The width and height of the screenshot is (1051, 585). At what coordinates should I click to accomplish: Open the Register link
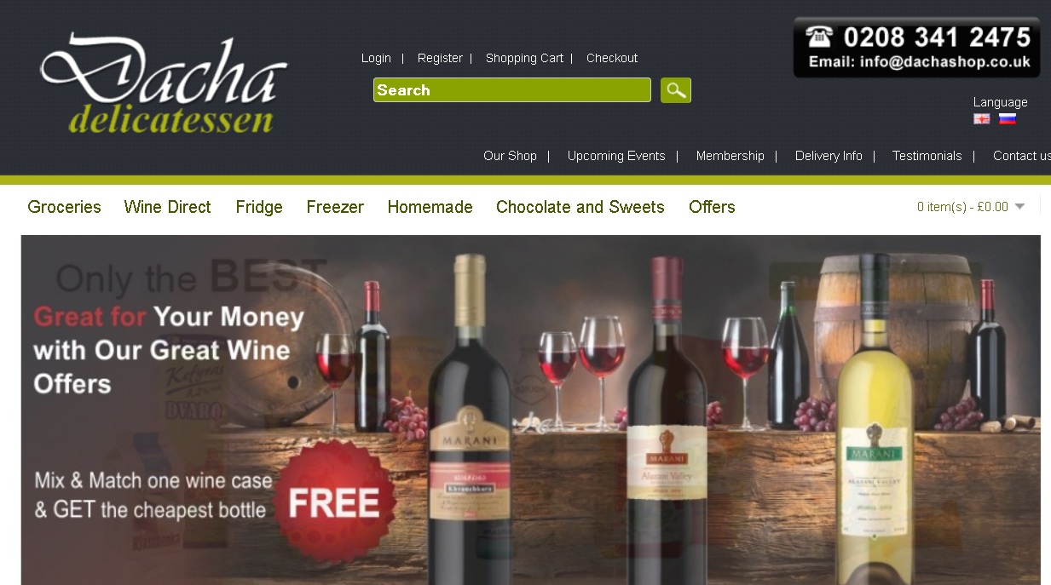pyautogui.click(x=440, y=58)
